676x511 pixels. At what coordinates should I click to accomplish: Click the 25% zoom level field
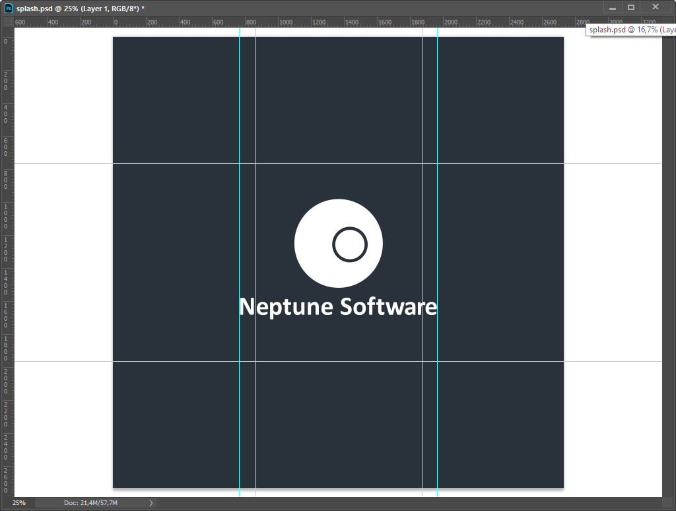(20, 503)
